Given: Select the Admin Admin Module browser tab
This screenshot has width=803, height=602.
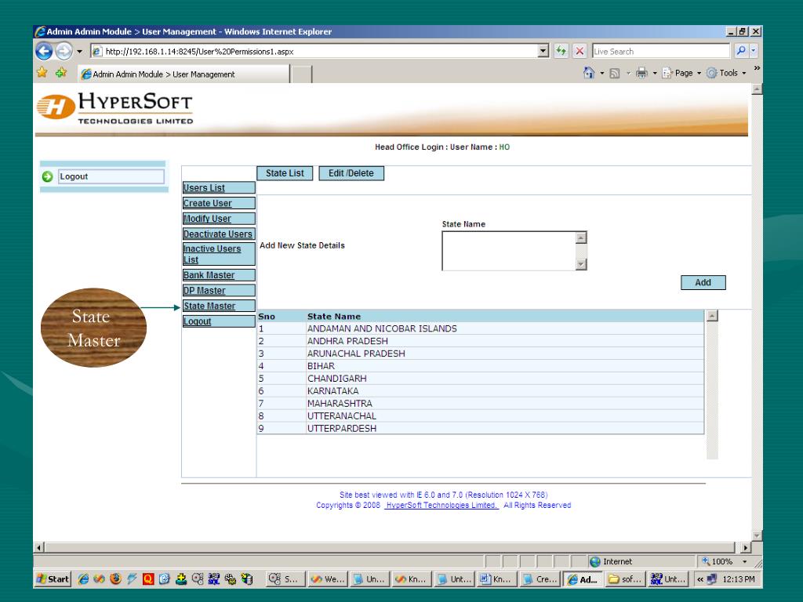Looking at the screenshot, I should tap(183, 74).
